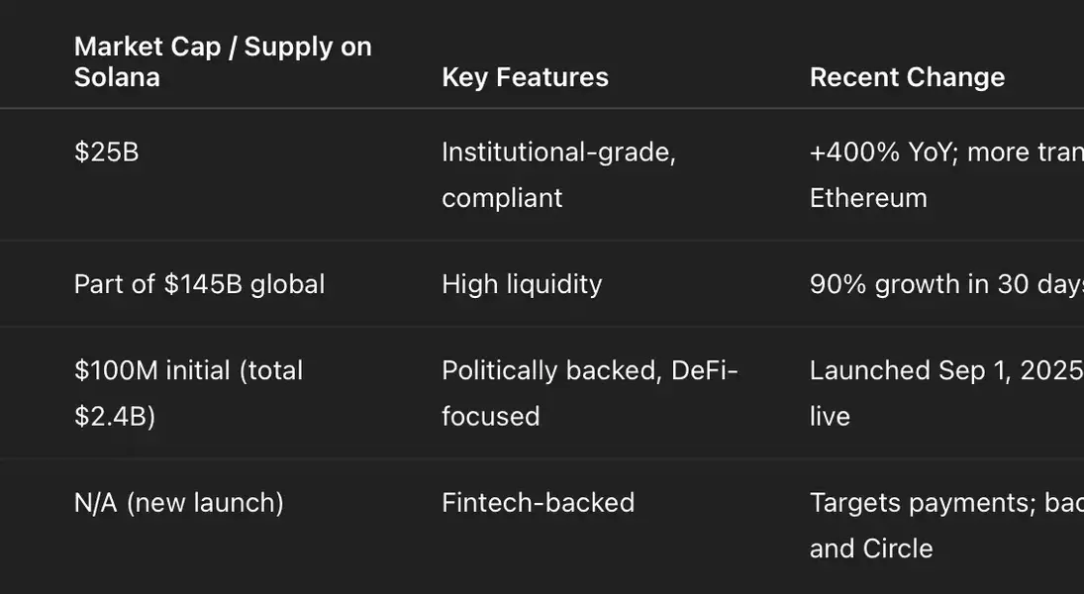
Task: Select the '$2.4B)' total supply text
Action: [115, 416]
